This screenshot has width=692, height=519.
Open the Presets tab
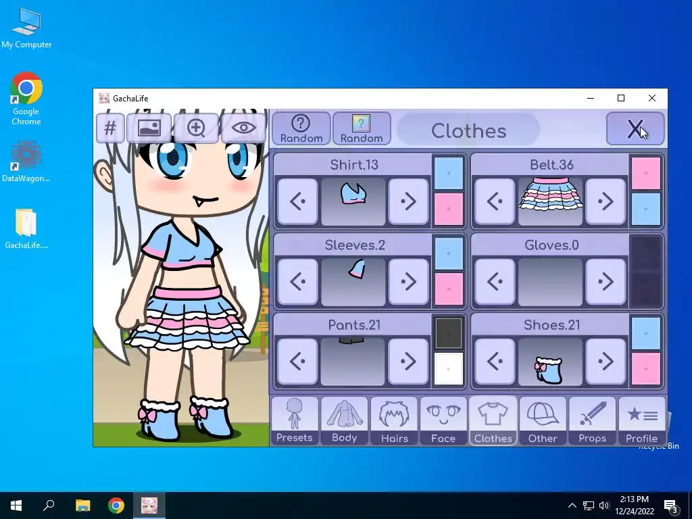coord(295,420)
